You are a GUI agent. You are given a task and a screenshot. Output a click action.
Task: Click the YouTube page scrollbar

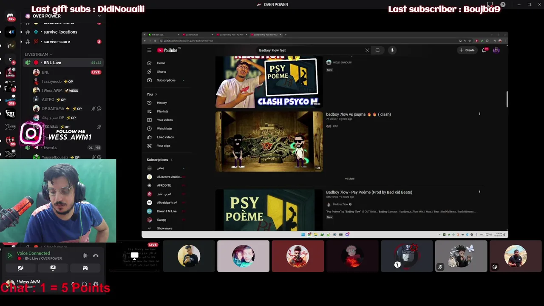(507, 100)
